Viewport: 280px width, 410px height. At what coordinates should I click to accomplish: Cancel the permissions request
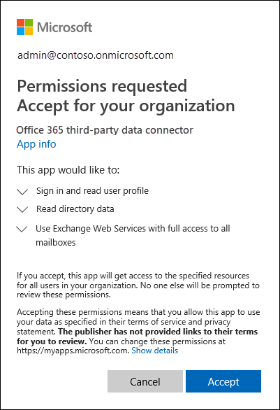pyautogui.click(x=145, y=381)
